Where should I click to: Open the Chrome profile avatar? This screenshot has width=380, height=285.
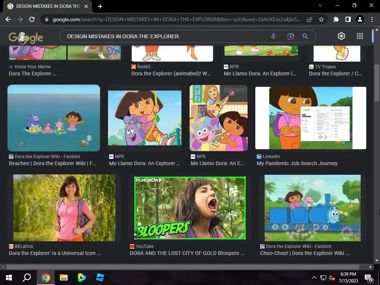[x=360, y=19]
